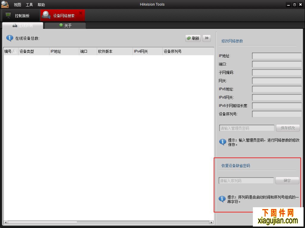This screenshot has width=305, height=228.
Task: Click the 网关 input field
Action: (x=277, y=81)
